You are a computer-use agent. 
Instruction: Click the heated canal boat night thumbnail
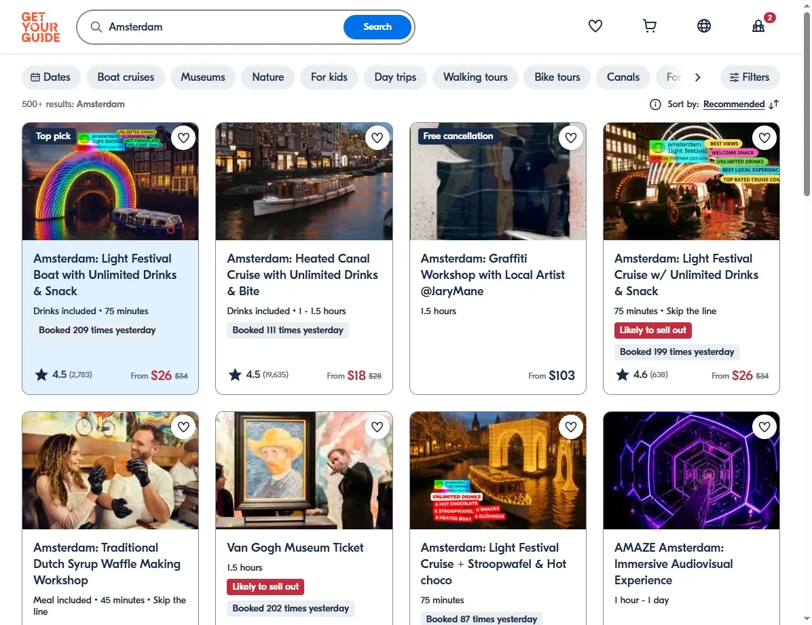[304, 181]
